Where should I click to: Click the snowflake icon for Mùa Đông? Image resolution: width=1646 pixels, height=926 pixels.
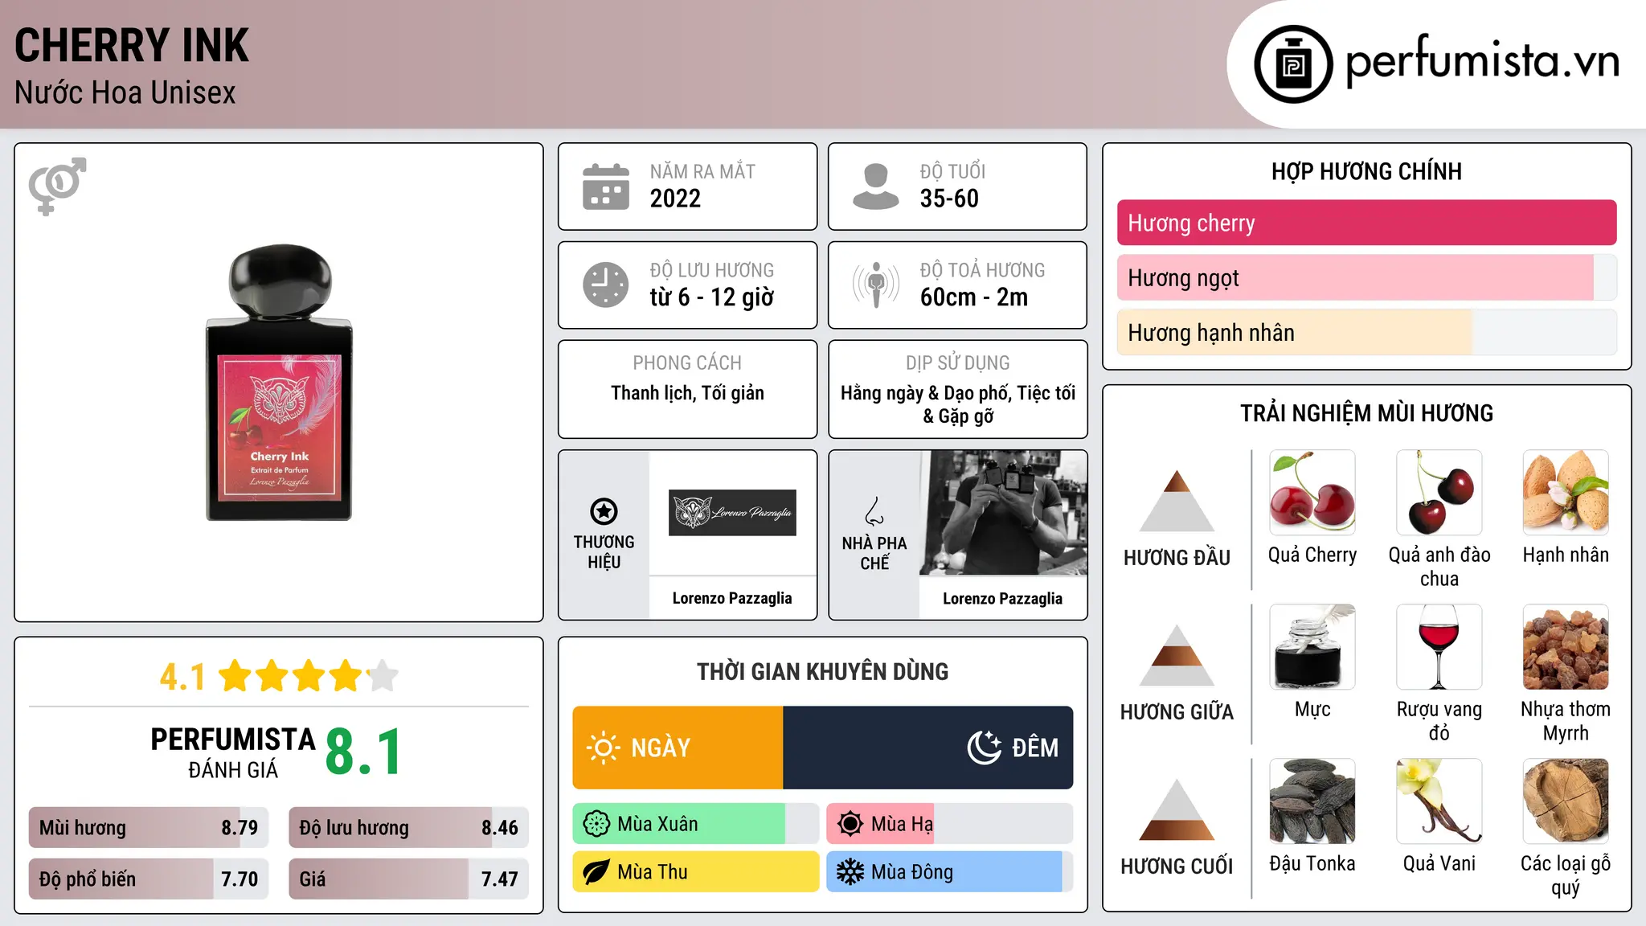(850, 872)
